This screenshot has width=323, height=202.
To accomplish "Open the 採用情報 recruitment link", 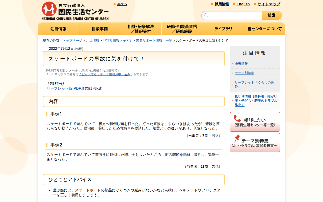I will pyautogui.click(x=222, y=4).
